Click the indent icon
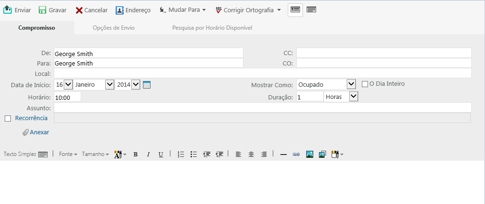The image size is (485, 204). 207,154
